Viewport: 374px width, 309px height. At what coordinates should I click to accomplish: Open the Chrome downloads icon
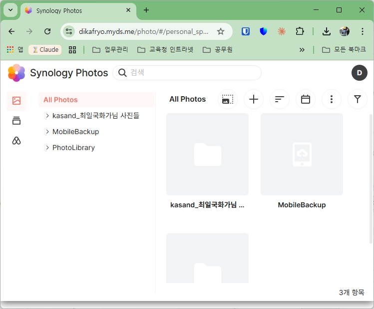[326, 31]
